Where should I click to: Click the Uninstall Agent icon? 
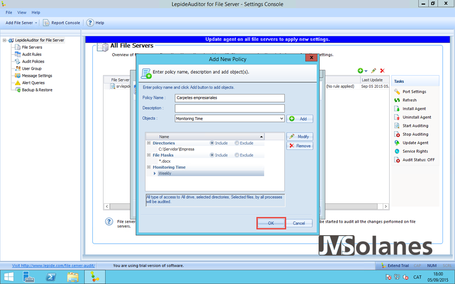click(x=397, y=117)
